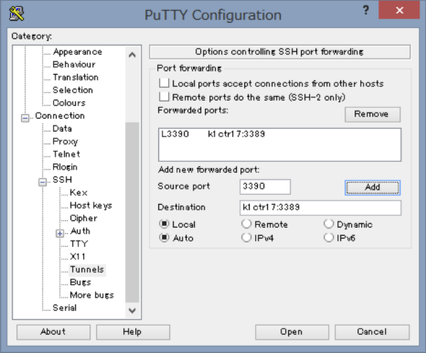Collapse the SSH tree node
Viewport: 426px width, 353px height.
point(42,182)
